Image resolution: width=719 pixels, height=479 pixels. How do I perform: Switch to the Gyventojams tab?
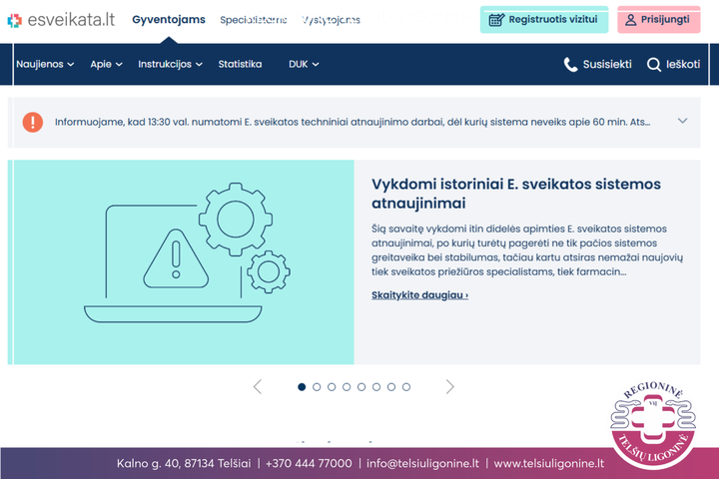pos(169,20)
